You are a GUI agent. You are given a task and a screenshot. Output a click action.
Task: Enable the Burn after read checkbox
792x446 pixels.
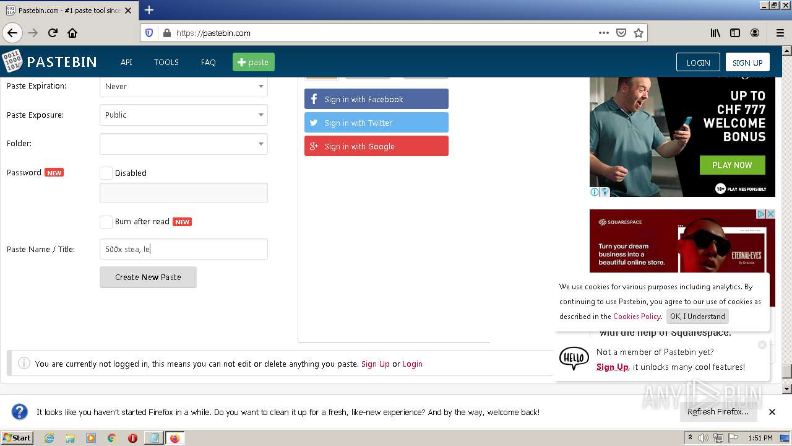[106, 221]
